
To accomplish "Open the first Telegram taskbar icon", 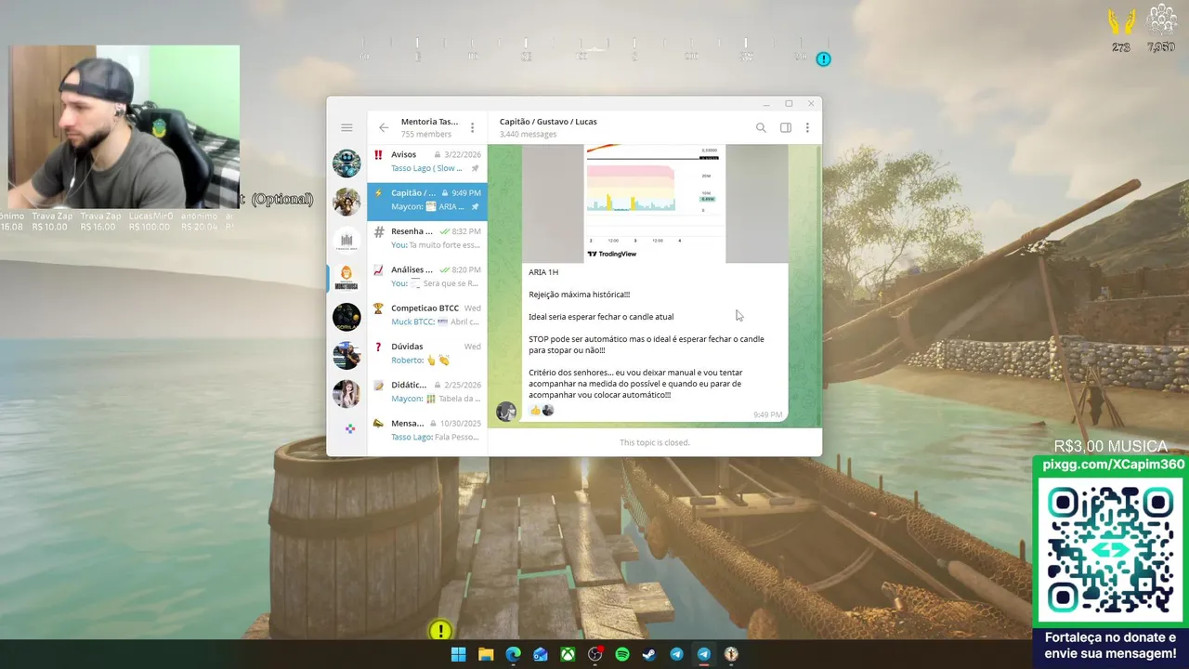I will [x=677, y=654].
